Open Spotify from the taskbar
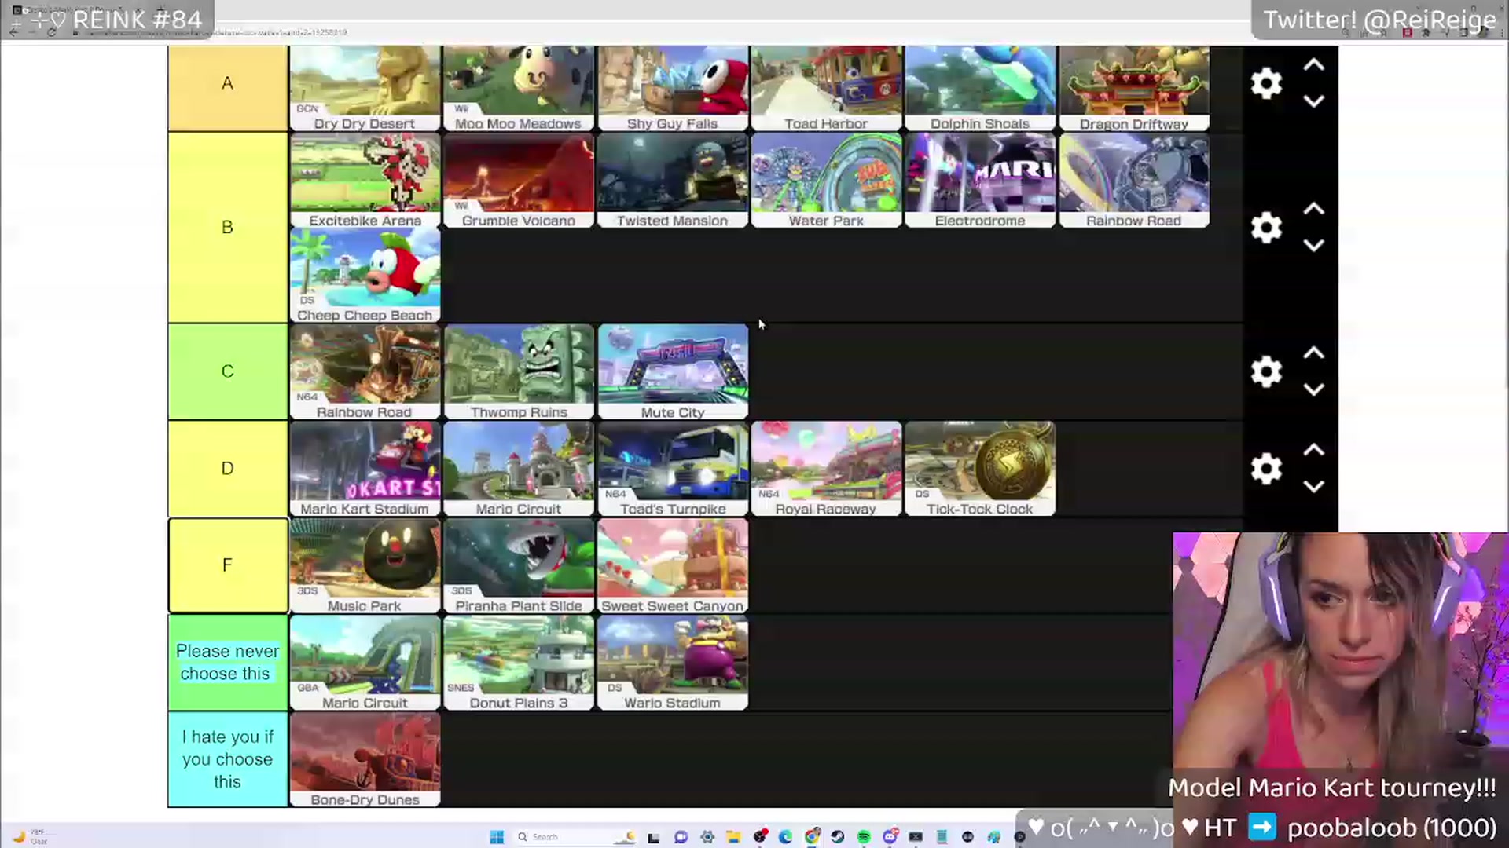This screenshot has height=848, width=1509. tap(864, 837)
